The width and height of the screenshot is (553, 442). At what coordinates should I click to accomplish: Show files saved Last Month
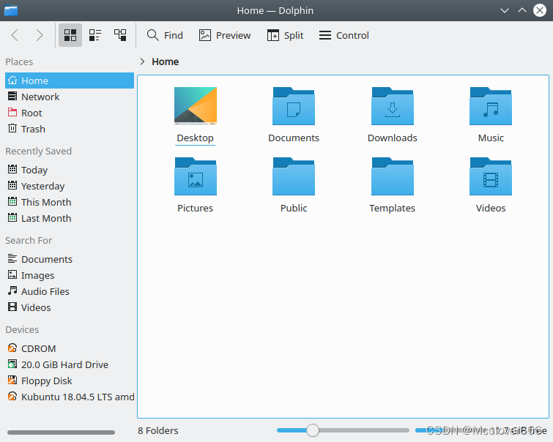pyautogui.click(x=70, y=219)
